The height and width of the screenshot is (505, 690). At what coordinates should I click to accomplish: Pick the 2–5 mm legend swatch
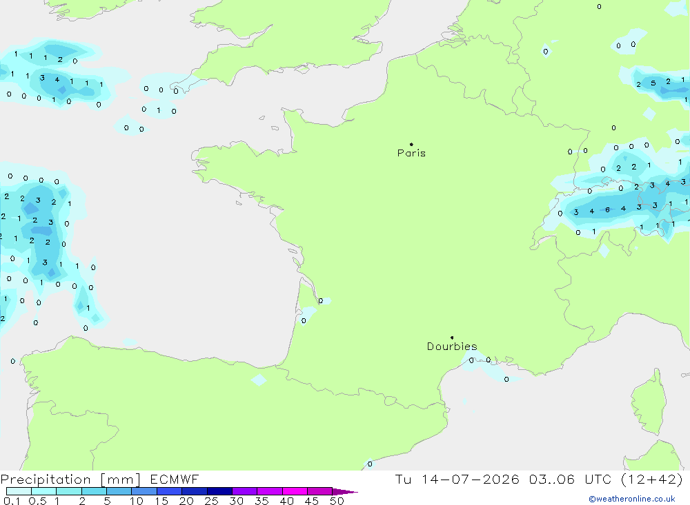click(x=94, y=491)
